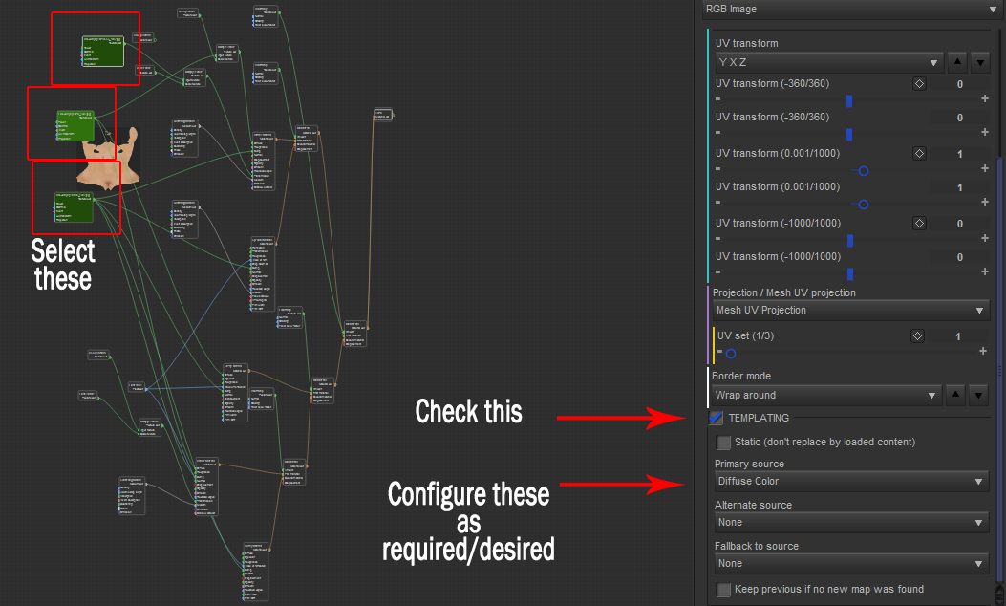Click the 'Primary source' label
The height and width of the screenshot is (606, 1006).
(x=749, y=464)
